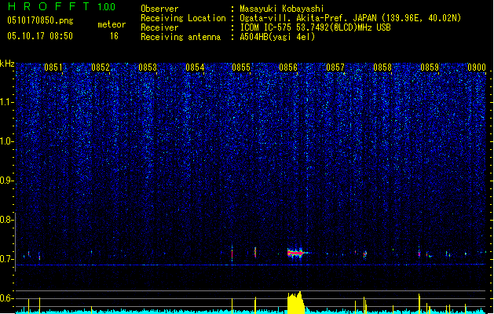Click the 0856 time marker

[288, 68]
